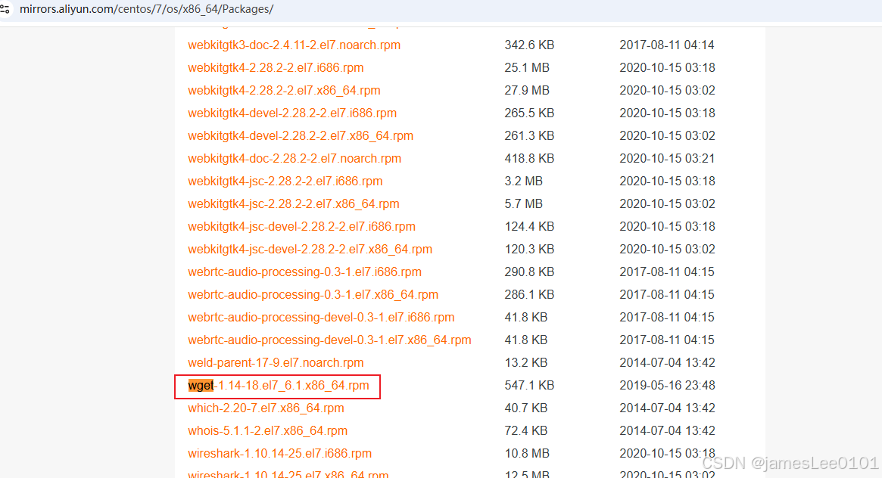The height and width of the screenshot is (478, 882).
Task: Select webkitgtk4-jsc-devel-2.28.2-2.el7.i686.rpm
Action: pyautogui.click(x=301, y=227)
